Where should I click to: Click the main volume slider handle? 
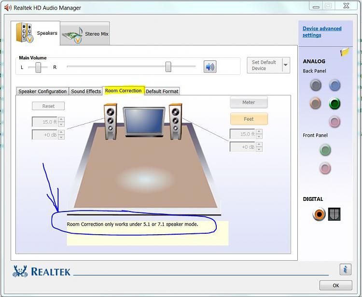click(x=168, y=67)
